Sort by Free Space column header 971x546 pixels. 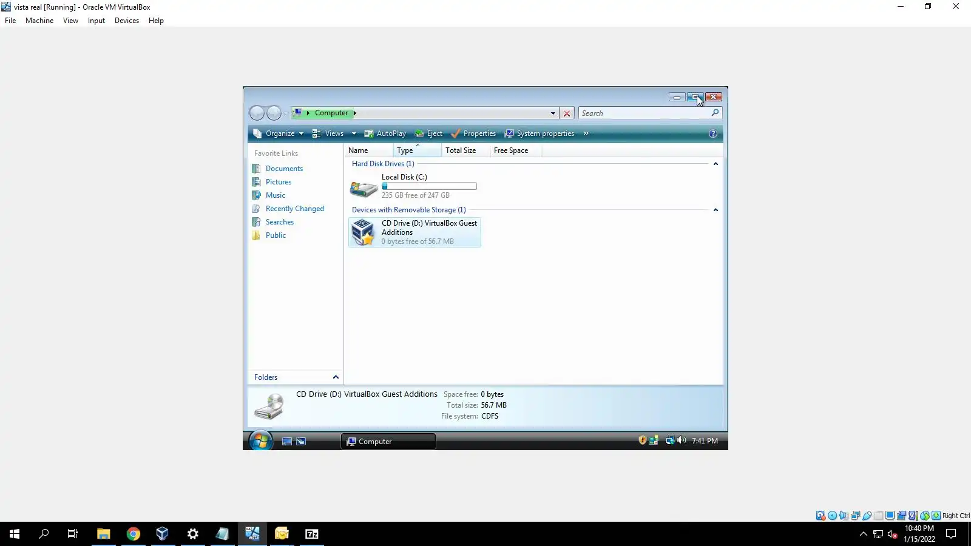point(515,150)
